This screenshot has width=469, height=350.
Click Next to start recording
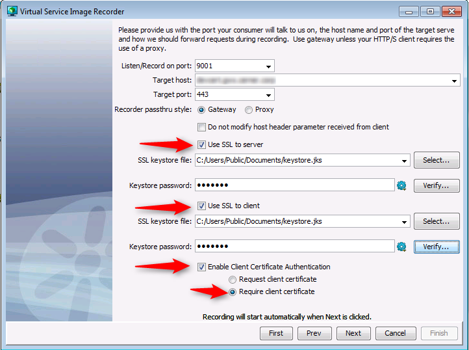click(x=353, y=333)
